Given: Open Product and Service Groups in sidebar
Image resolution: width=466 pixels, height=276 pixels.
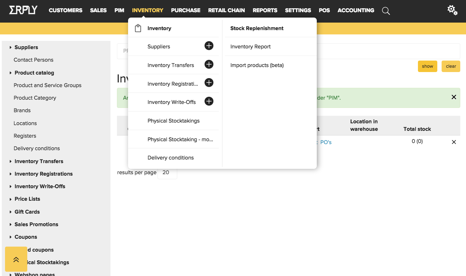Looking at the screenshot, I should point(47,85).
